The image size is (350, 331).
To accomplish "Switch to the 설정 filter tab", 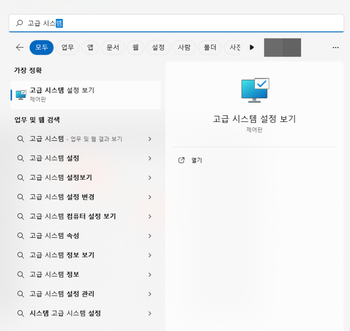I will [158, 47].
